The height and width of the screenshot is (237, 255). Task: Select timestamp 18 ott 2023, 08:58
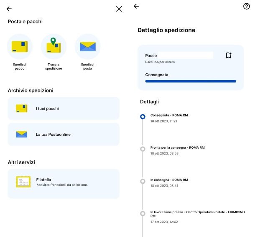(x=164, y=153)
